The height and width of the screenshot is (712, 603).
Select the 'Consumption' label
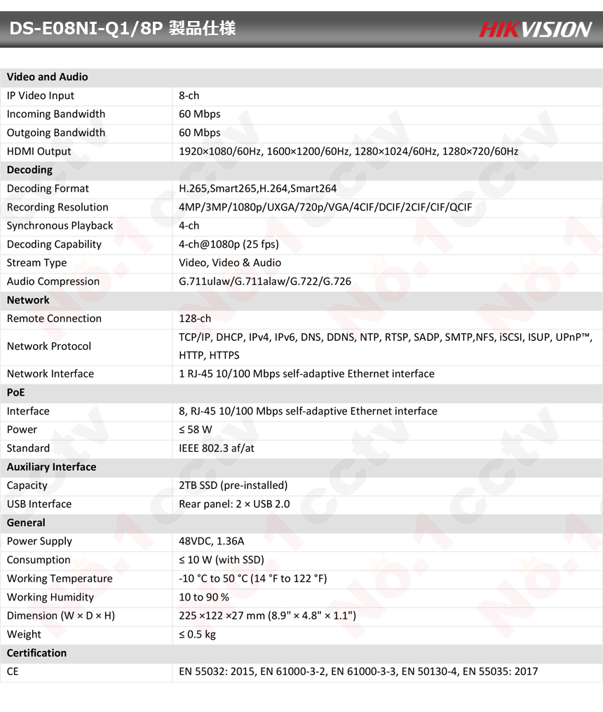39,560
